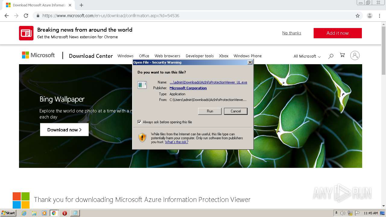Go back to the previous page

pos(7,16)
